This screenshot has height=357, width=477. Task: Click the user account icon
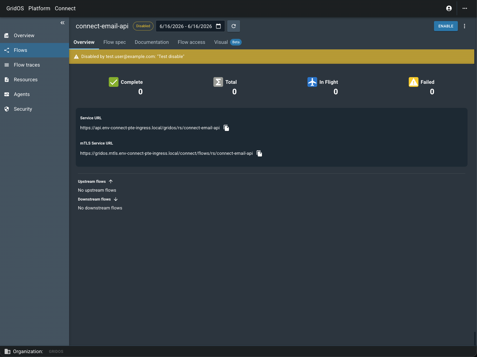click(x=449, y=8)
